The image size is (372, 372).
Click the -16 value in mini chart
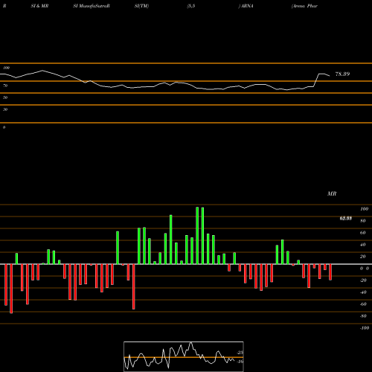pos(240,362)
